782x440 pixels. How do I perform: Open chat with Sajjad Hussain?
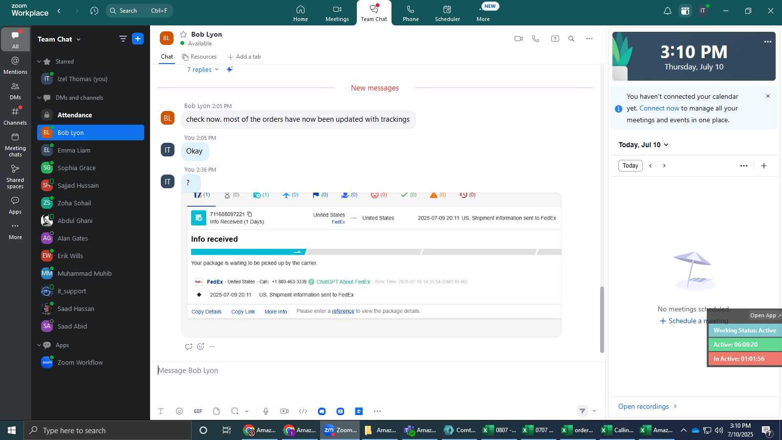click(91, 185)
